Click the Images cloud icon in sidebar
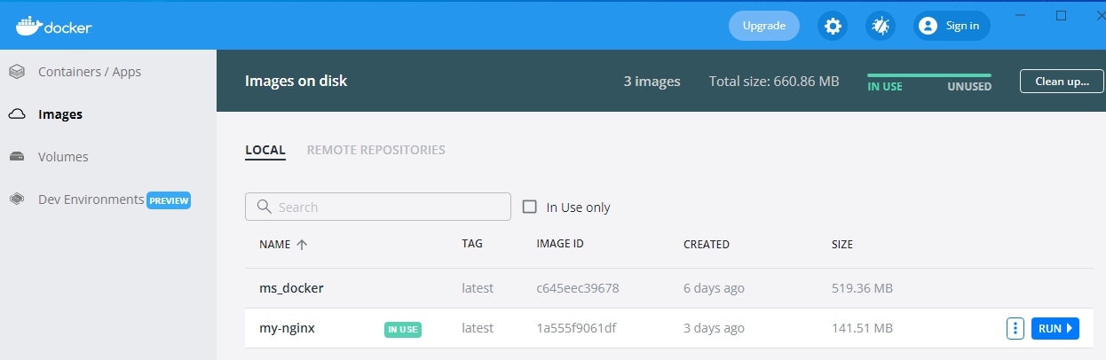The height and width of the screenshot is (360, 1106). (x=17, y=114)
